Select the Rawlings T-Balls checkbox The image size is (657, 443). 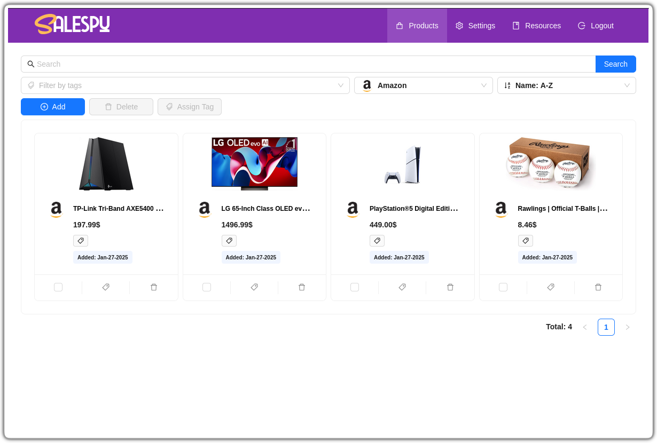[x=503, y=287]
